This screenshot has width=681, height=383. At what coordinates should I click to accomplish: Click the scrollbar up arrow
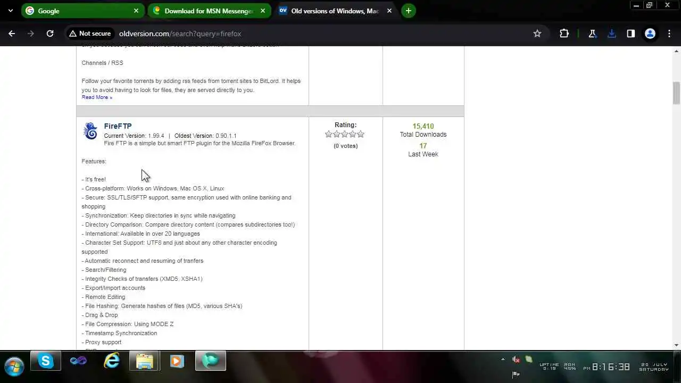[x=676, y=51]
